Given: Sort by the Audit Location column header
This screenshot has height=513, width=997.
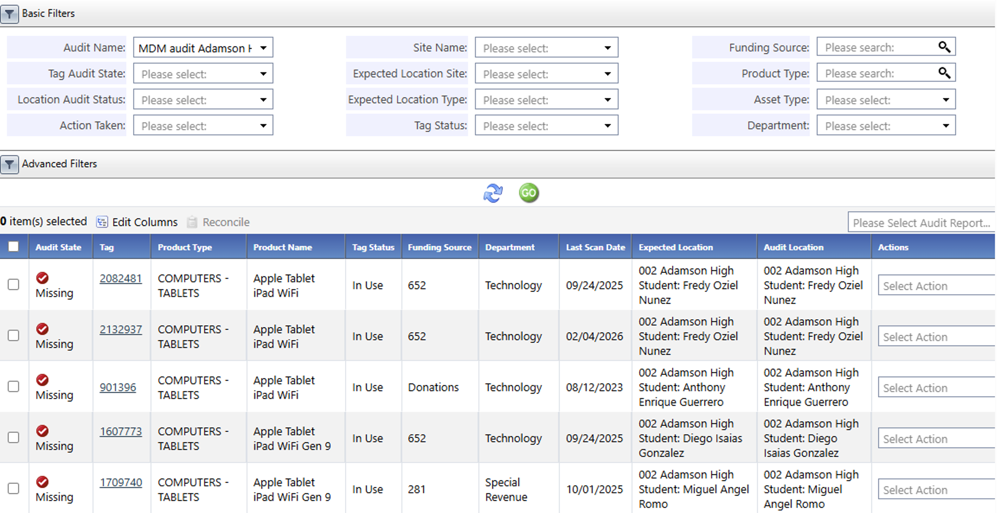Looking at the screenshot, I should click(793, 247).
